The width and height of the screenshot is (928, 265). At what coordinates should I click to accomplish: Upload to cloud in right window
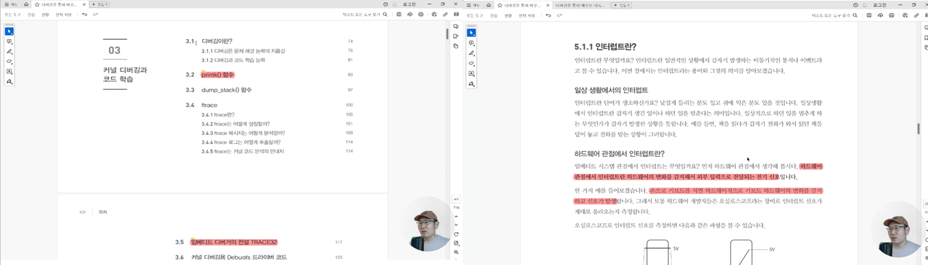pos(881,15)
